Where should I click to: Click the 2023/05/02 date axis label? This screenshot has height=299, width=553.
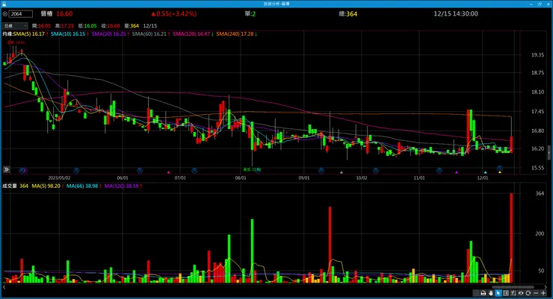[x=59, y=178]
